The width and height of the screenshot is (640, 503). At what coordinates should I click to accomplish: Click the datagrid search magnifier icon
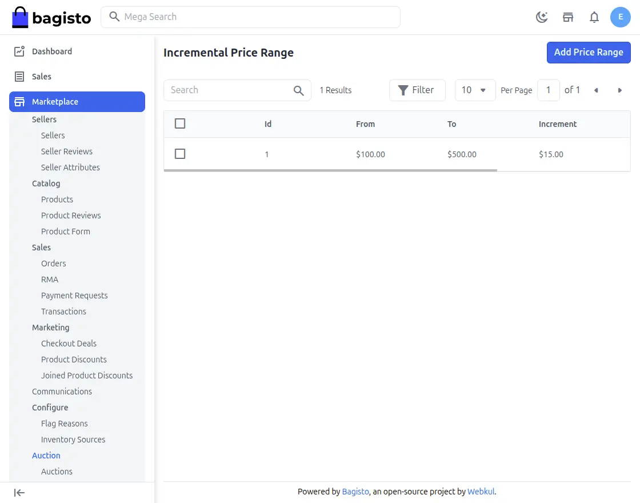tap(299, 91)
